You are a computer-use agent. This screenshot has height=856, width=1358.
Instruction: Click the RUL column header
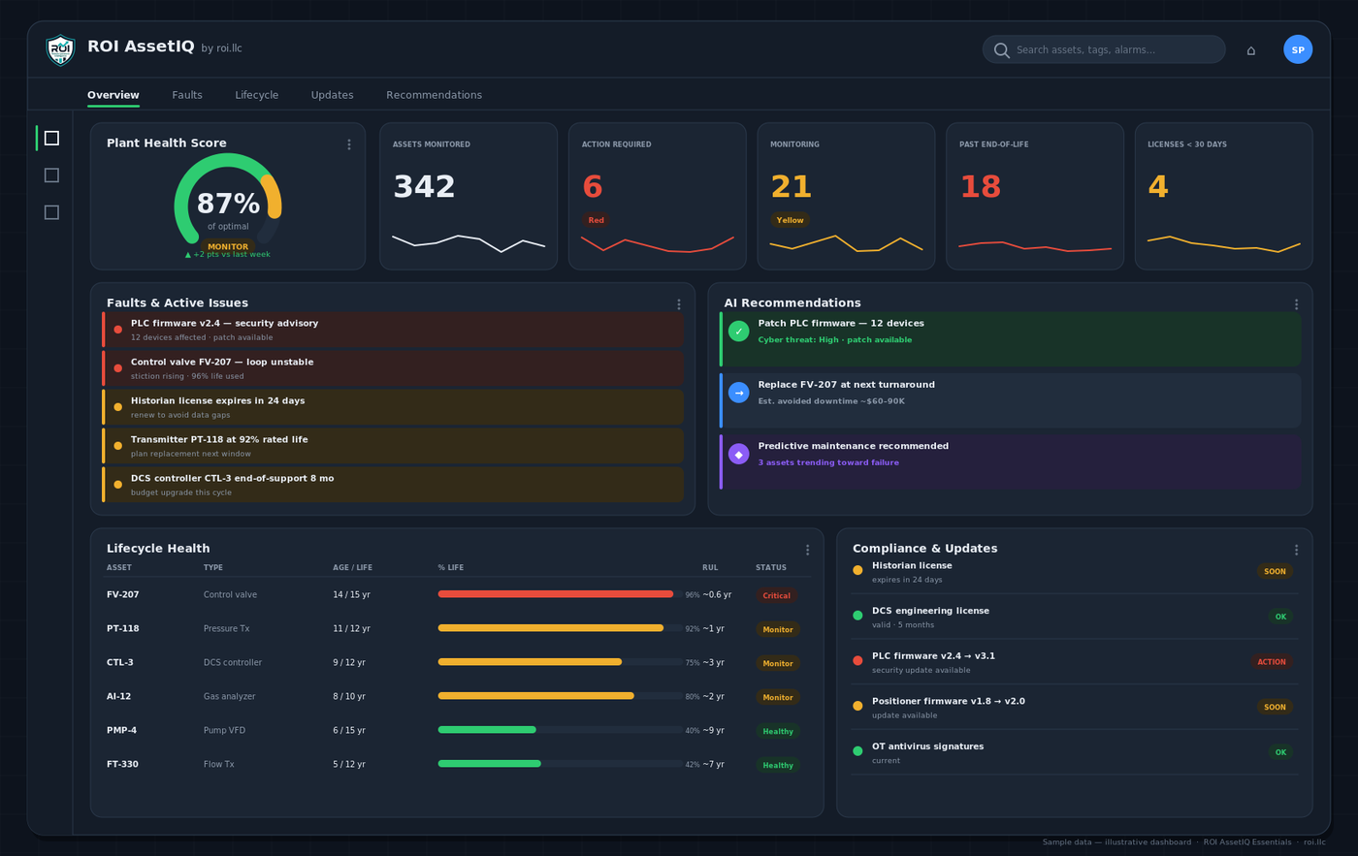click(710, 567)
